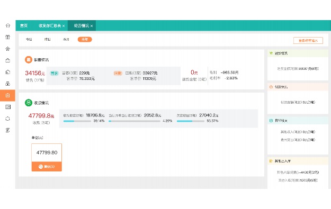The width and height of the screenshot is (331, 209).
Task: Open the bottom-most sidebar icon
Action: [8, 130]
